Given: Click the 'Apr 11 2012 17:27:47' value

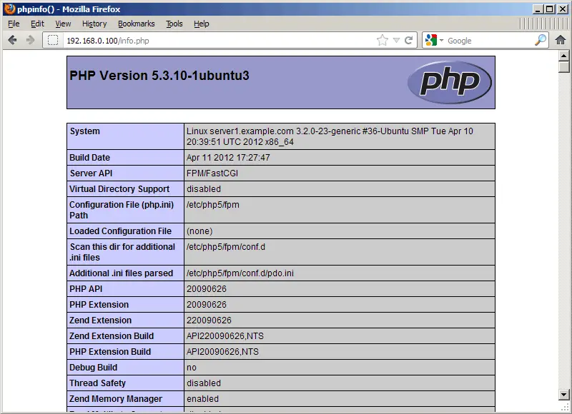Looking at the screenshot, I should (x=228, y=157).
